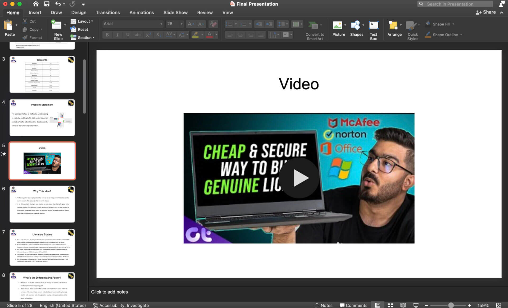Viewport: 508px width, 308px height.
Task: Open the Layout dropdown
Action: click(82, 21)
